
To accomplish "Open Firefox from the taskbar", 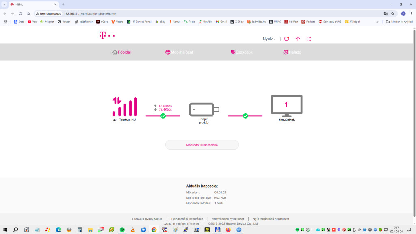I will 228,230.
